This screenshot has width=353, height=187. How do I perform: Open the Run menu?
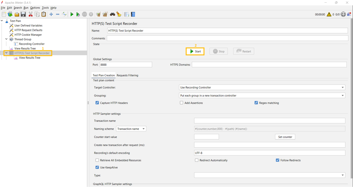pyautogui.click(x=26, y=8)
